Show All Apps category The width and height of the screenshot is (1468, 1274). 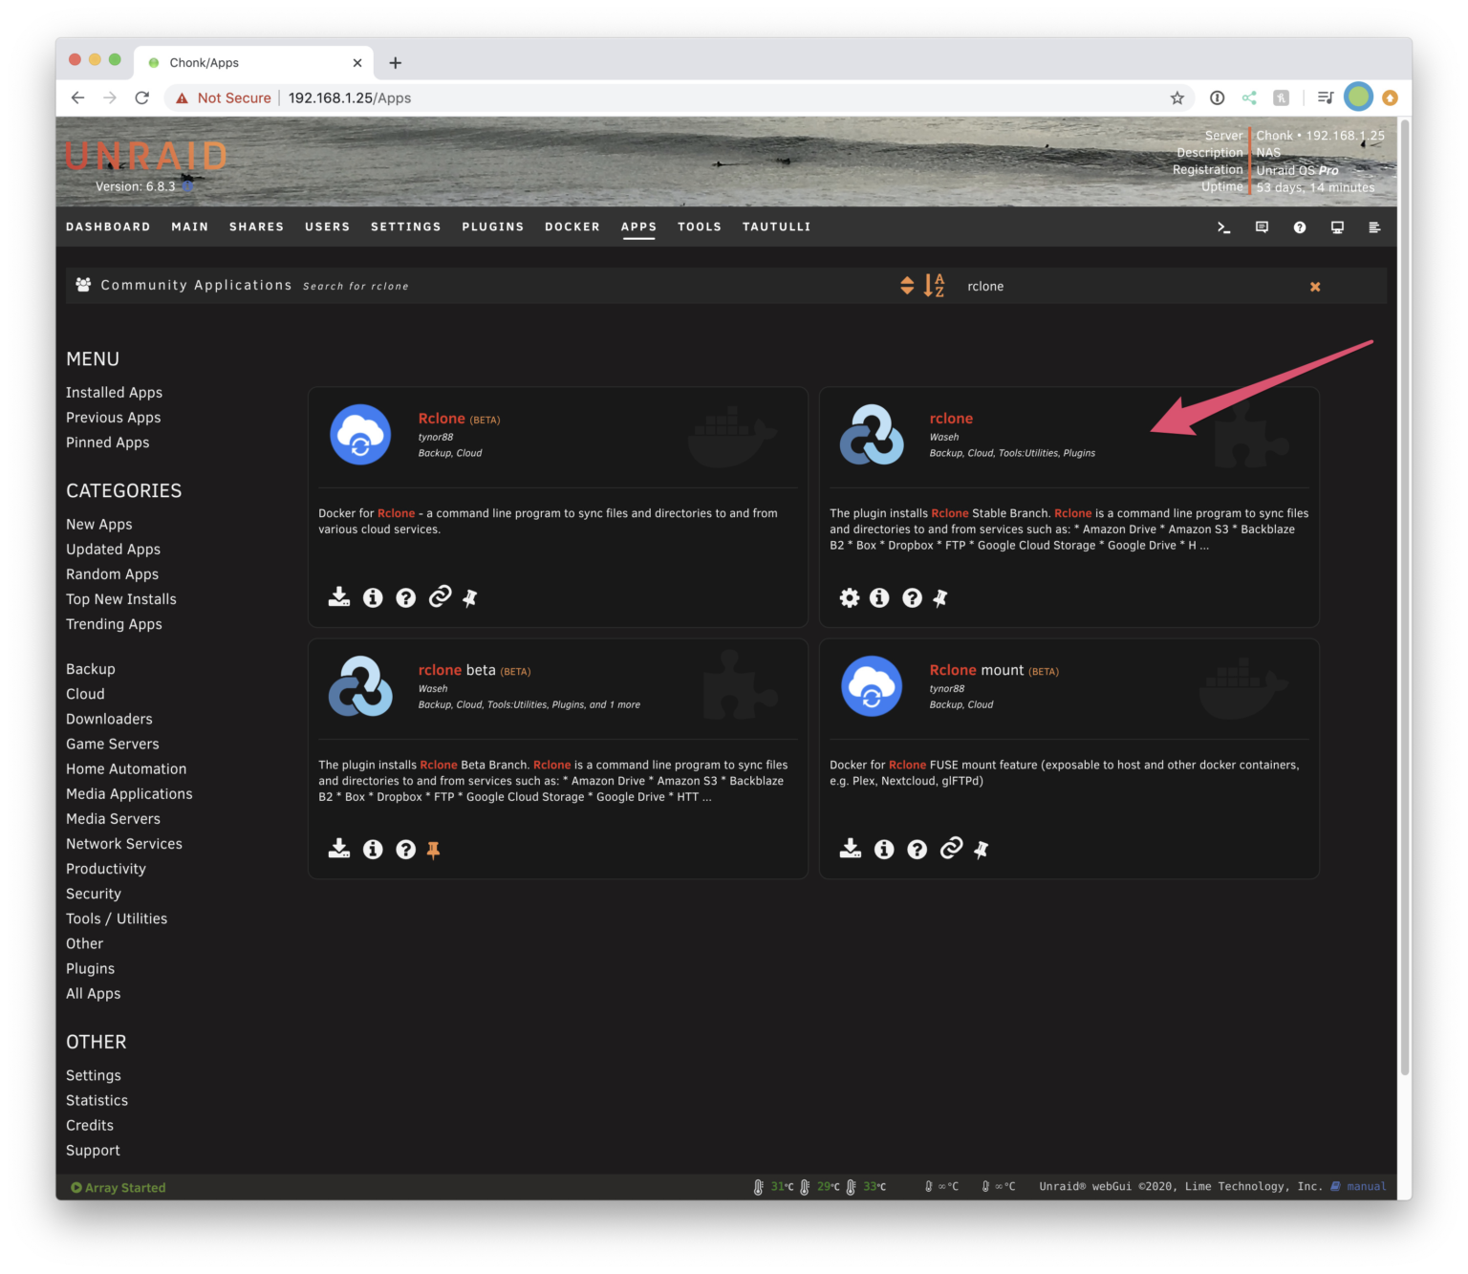[93, 994]
